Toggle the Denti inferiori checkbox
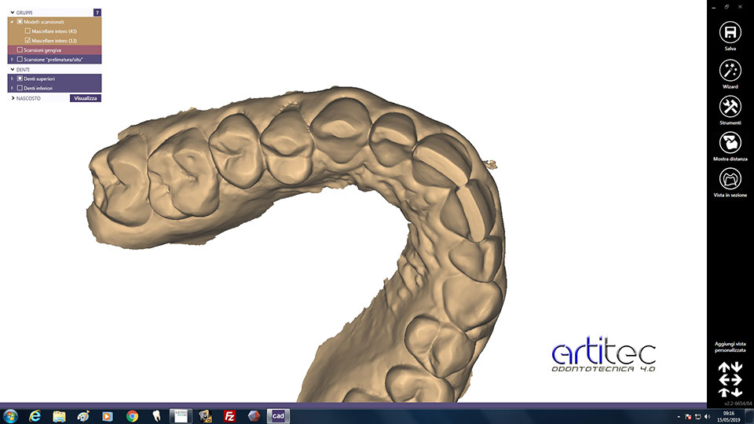Screen dimensions: 754x424 point(20,88)
